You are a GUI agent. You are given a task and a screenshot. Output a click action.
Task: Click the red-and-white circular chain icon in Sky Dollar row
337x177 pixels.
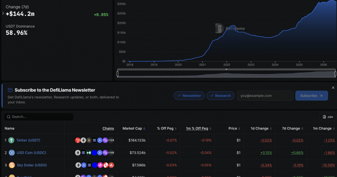pyautogui.click(x=106, y=165)
